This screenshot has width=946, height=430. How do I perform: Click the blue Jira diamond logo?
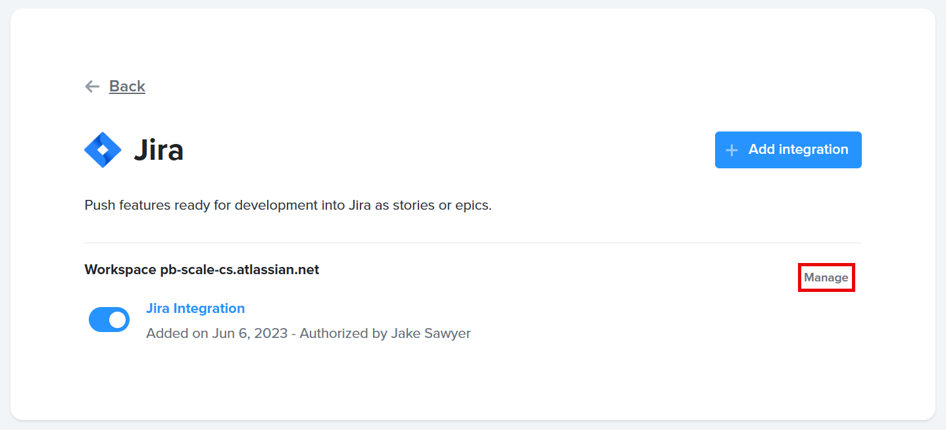tap(103, 150)
